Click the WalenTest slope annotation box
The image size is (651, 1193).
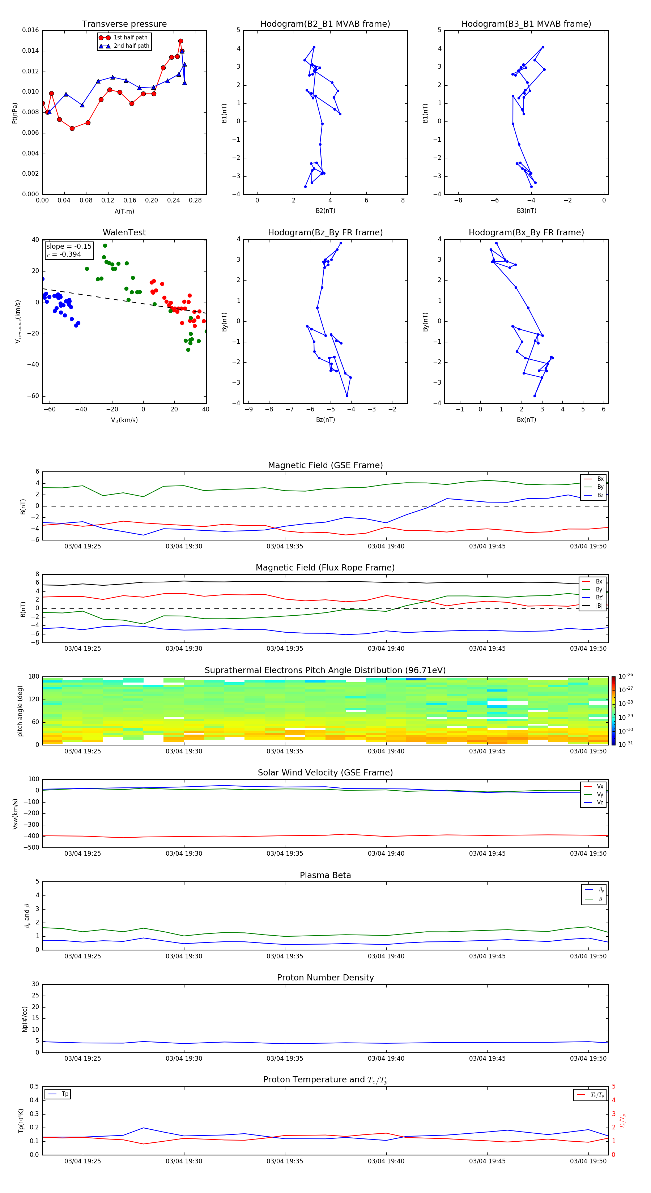coord(69,251)
